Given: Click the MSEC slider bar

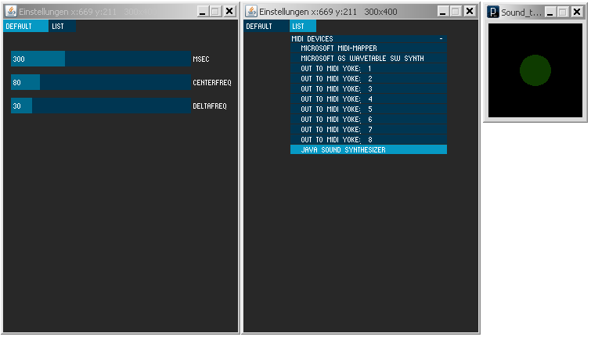Looking at the screenshot, I should pos(101,59).
